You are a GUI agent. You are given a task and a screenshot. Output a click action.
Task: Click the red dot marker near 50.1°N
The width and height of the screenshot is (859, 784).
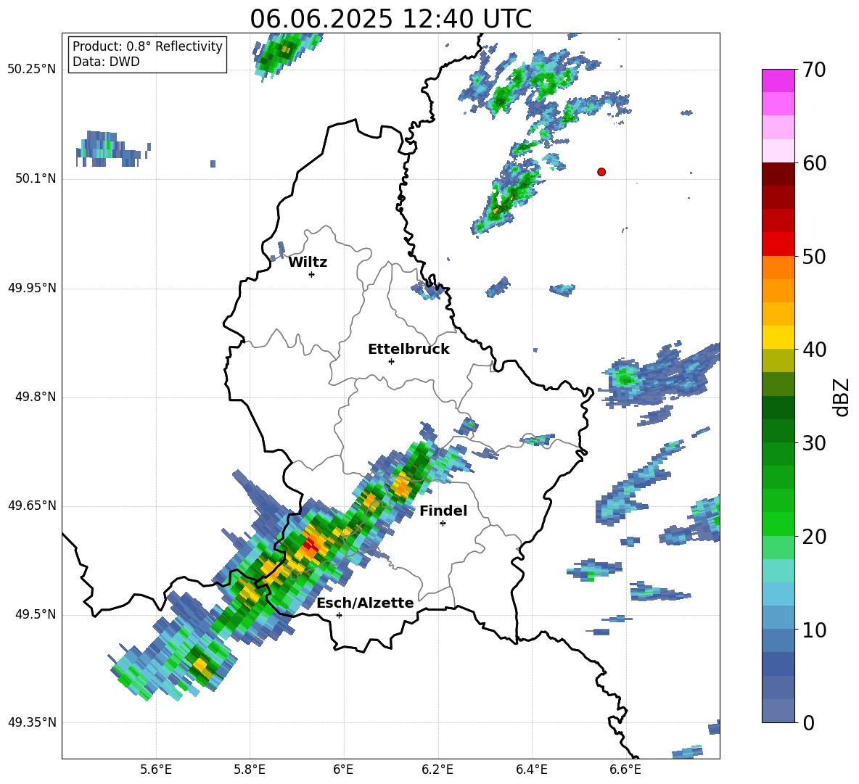pos(601,172)
